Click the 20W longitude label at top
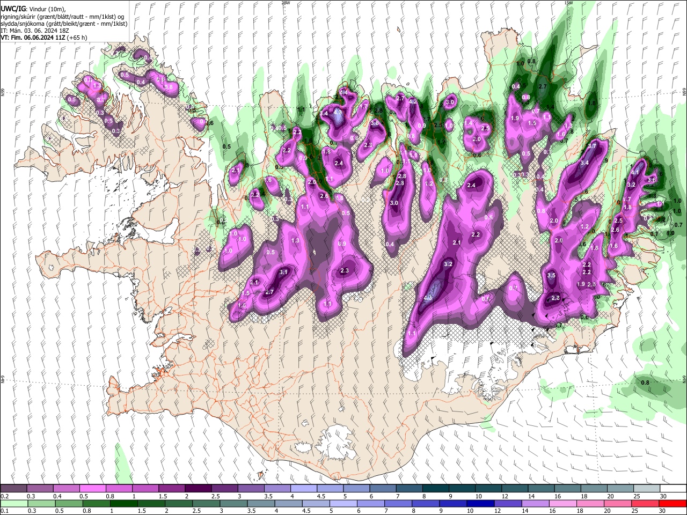Viewport: 687px width, 515px height. [286, 3]
